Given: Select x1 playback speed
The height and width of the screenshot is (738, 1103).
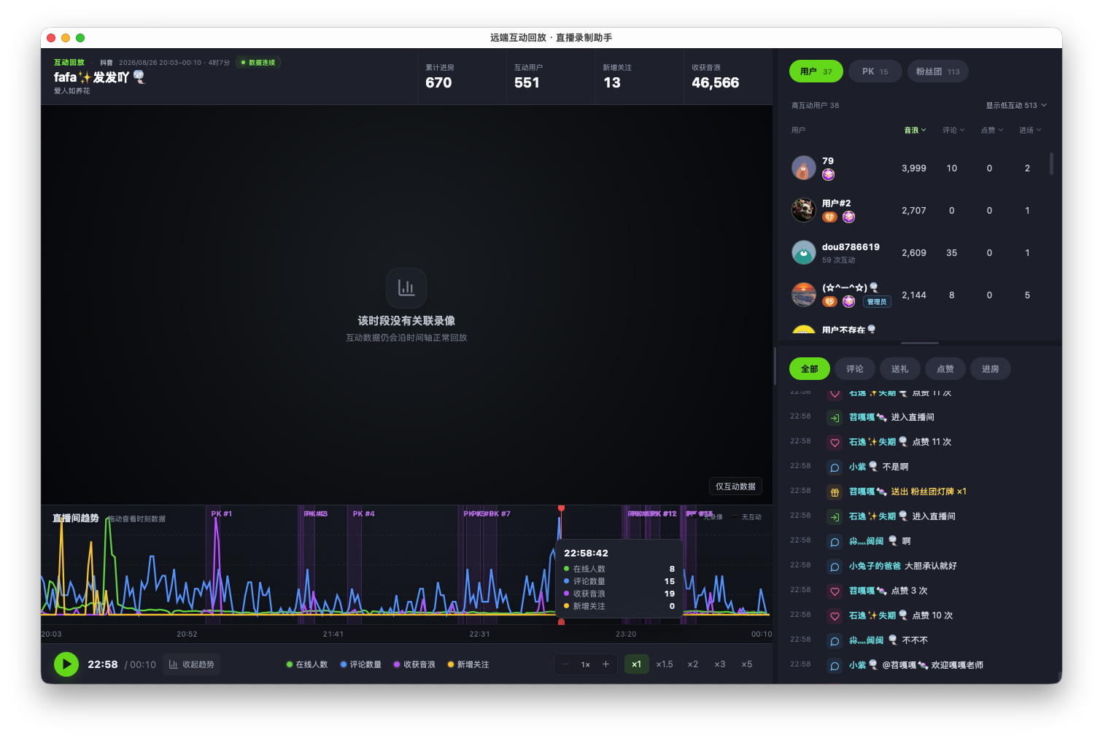Looking at the screenshot, I should coord(637,664).
